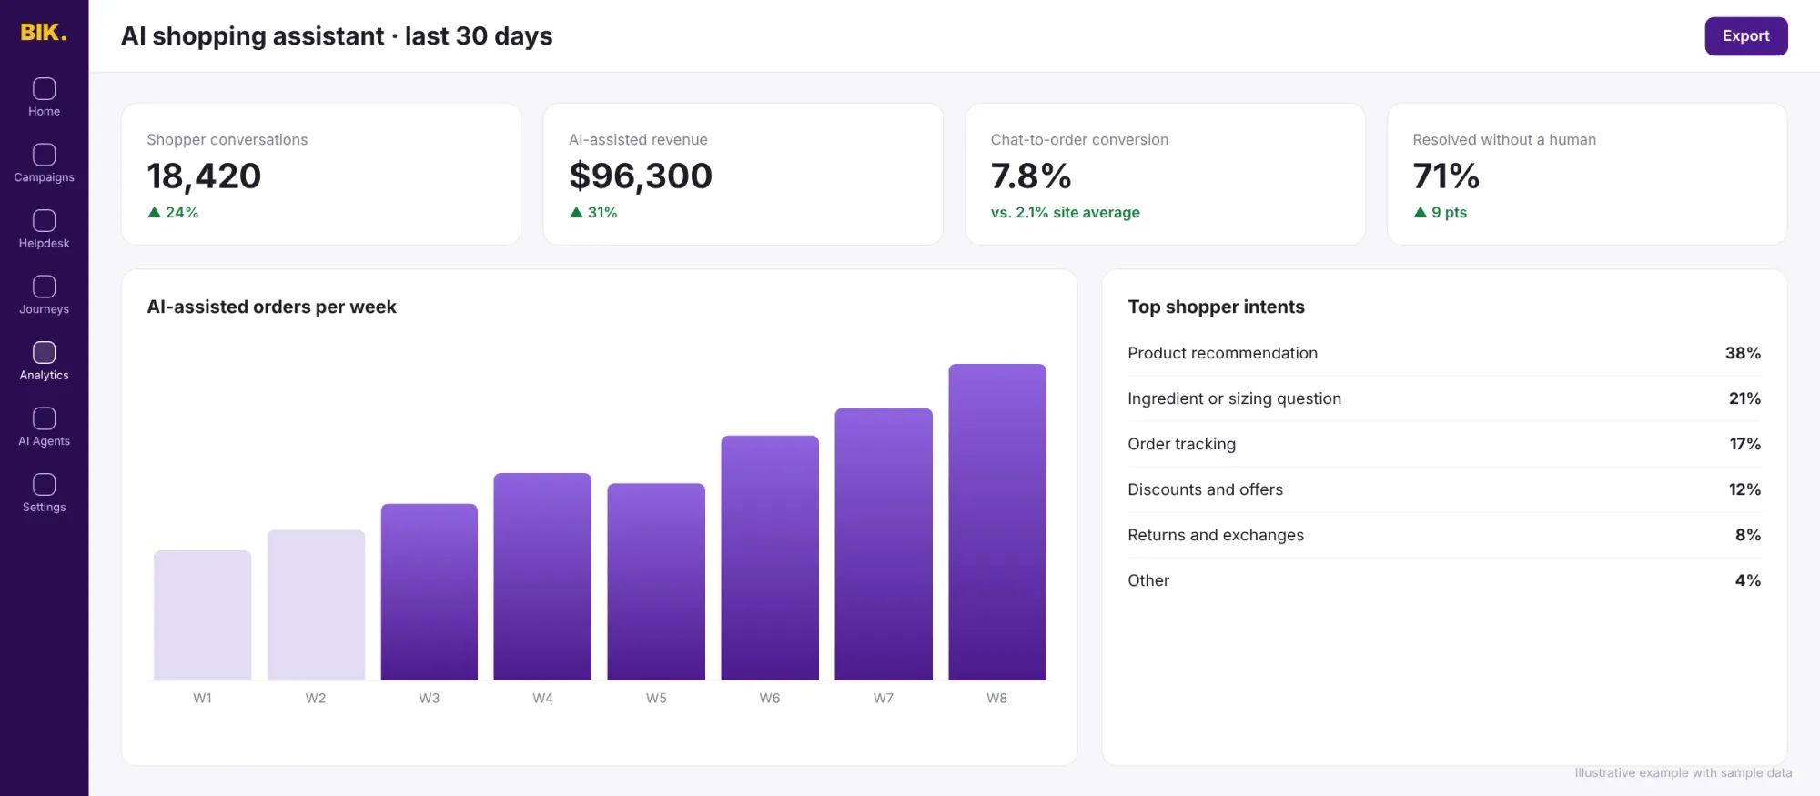Click the 'Ingredient or sizing question' row

point(1444,398)
